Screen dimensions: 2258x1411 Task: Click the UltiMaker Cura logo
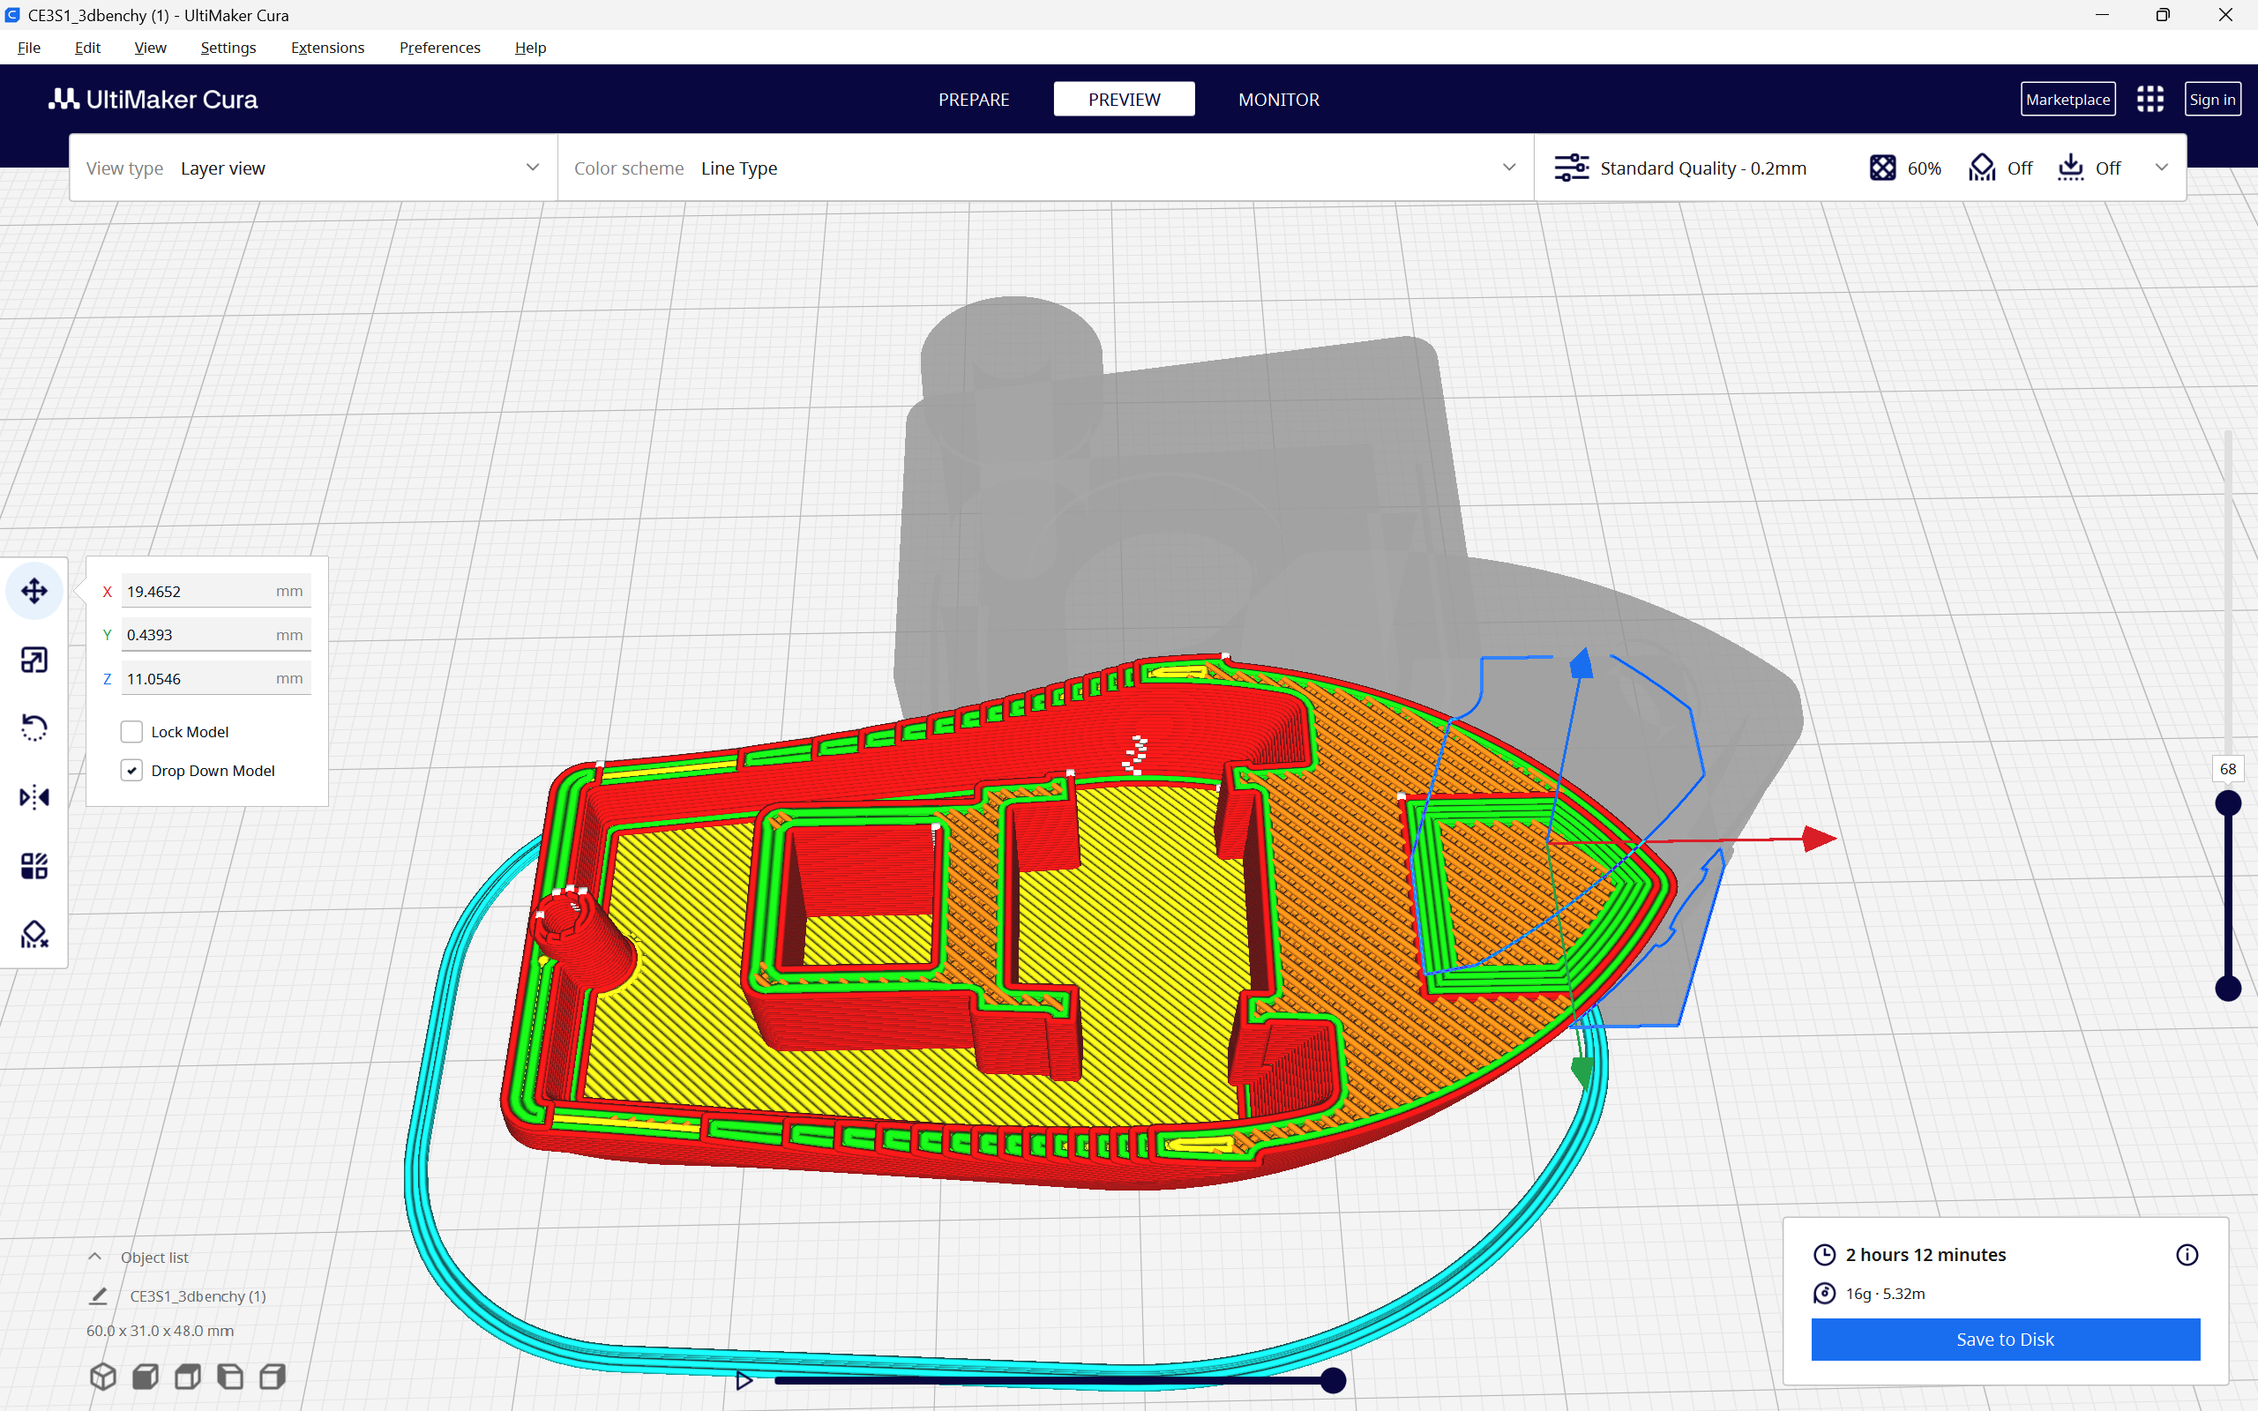pos(153,99)
